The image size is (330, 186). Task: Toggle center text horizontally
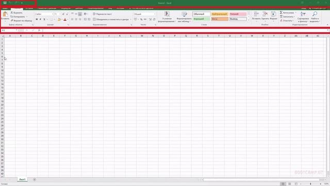76,19
